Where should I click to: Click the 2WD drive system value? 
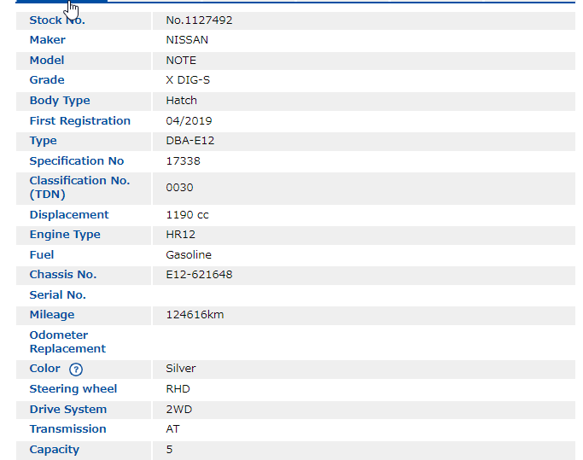179,410
